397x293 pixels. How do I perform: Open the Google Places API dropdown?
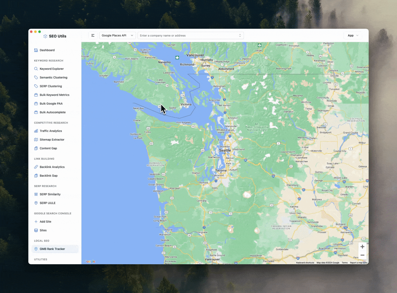(x=117, y=36)
